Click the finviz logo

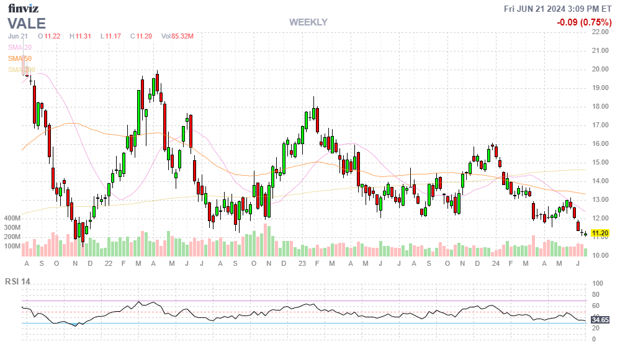[x=25, y=8]
